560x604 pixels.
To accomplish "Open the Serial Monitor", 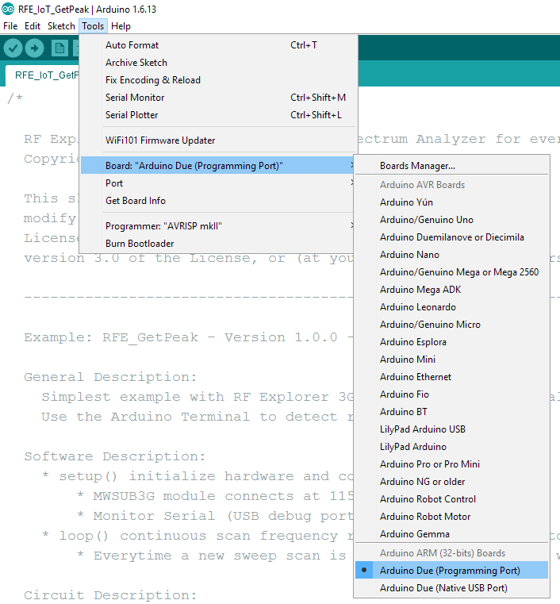I will point(218,98).
